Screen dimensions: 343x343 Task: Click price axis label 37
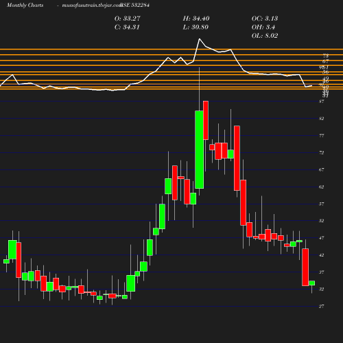pos(322,272)
